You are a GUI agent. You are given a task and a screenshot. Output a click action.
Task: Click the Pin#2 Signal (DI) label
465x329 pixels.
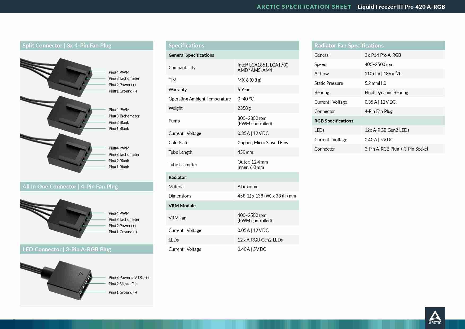coord(122,284)
